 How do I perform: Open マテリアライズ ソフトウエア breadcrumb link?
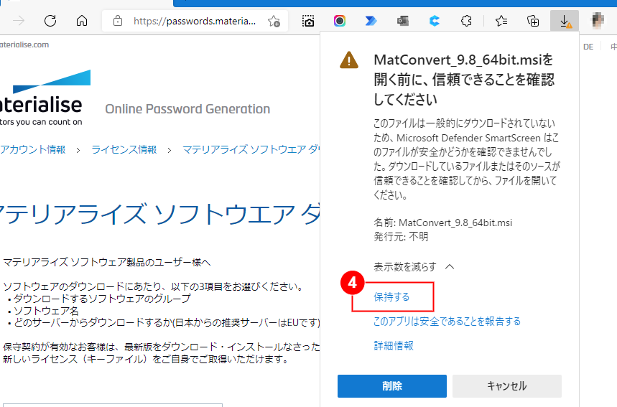click(251, 149)
